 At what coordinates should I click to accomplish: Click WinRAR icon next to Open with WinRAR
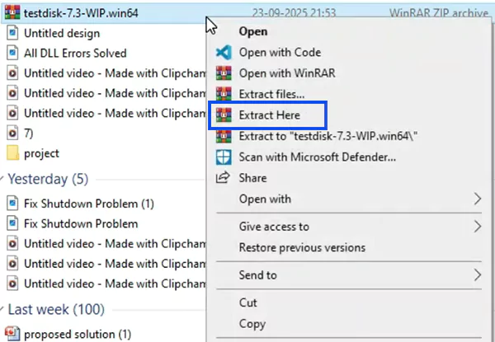[x=224, y=73]
